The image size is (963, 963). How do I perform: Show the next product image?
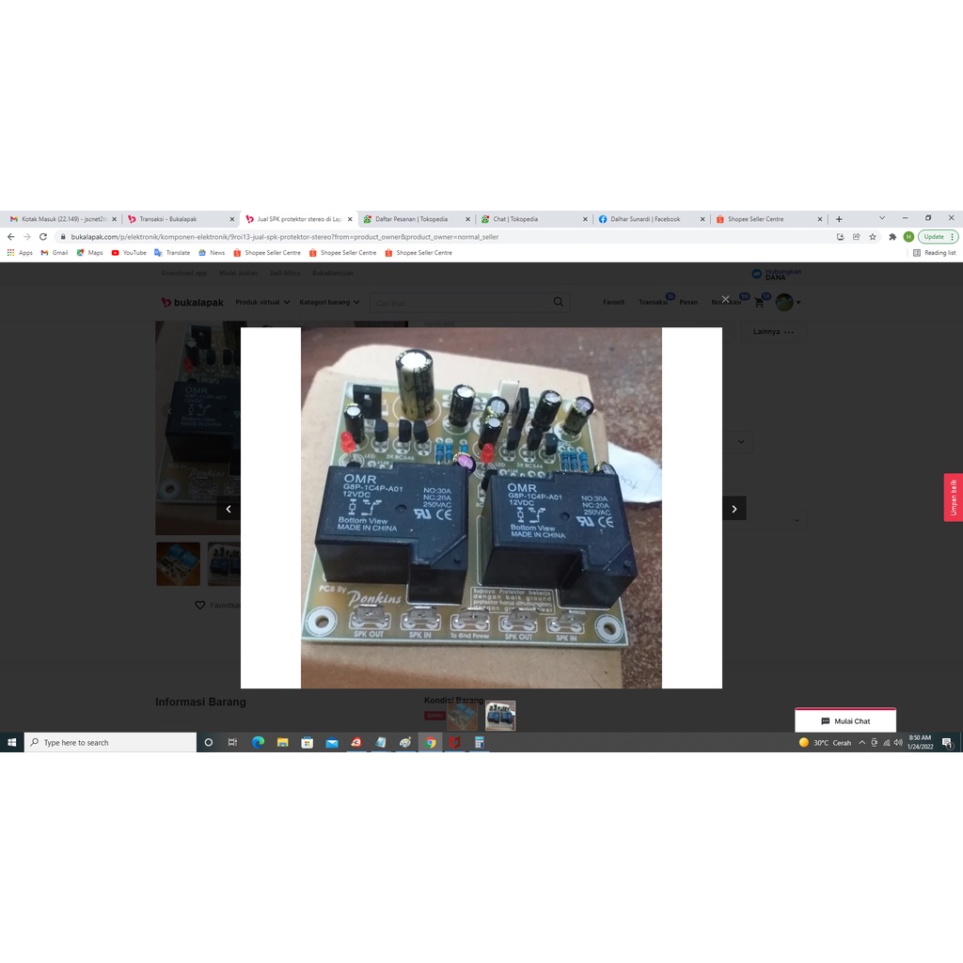point(734,509)
